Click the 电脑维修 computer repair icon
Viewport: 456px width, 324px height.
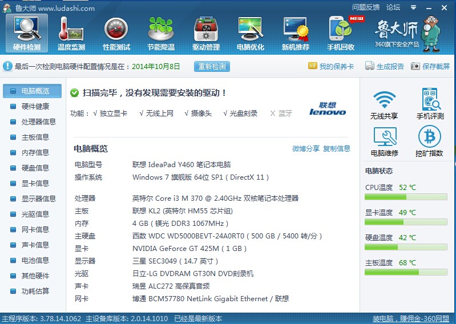[x=385, y=142]
